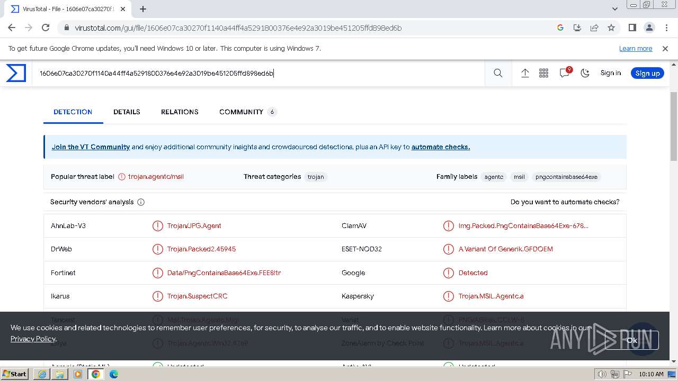Click the AhnLab-V3 detection alert icon

[x=158, y=226]
